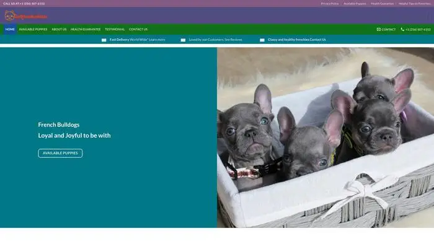Click the icon beside Classy and healthy frenchies
This screenshot has width=434, height=244.
(x=262, y=40)
